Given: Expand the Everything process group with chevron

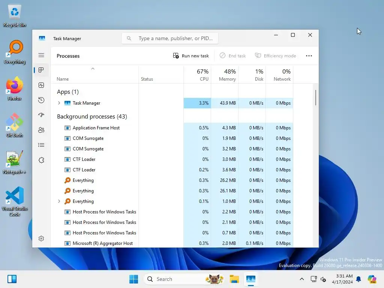Looking at the screenshot, I should coord(59,201).
